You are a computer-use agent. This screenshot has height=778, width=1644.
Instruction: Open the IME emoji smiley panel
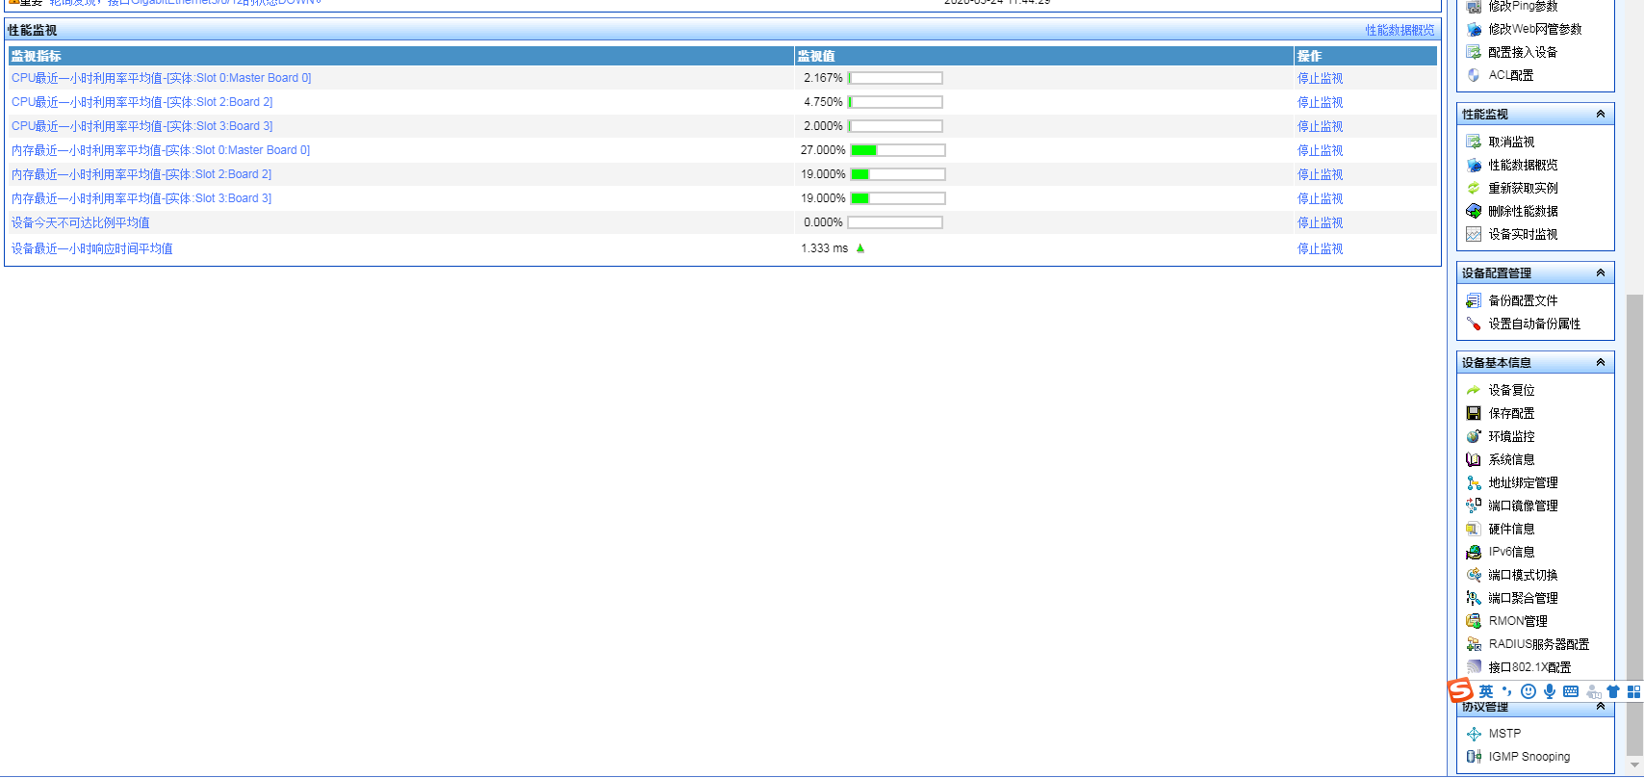tap(1528, 691)
